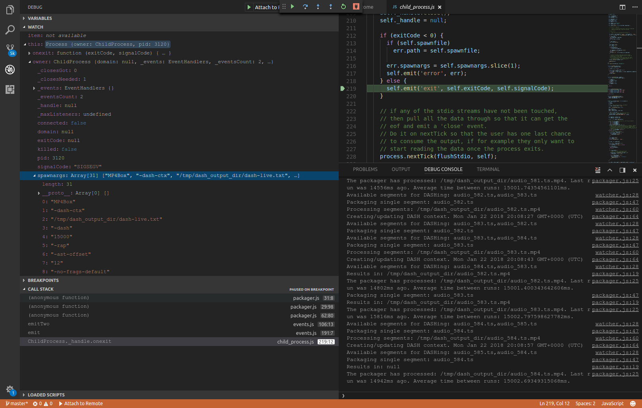Click JavaScript language mode in status bar
The width and height of the screenshot is (642, 408).
(612, 404)
